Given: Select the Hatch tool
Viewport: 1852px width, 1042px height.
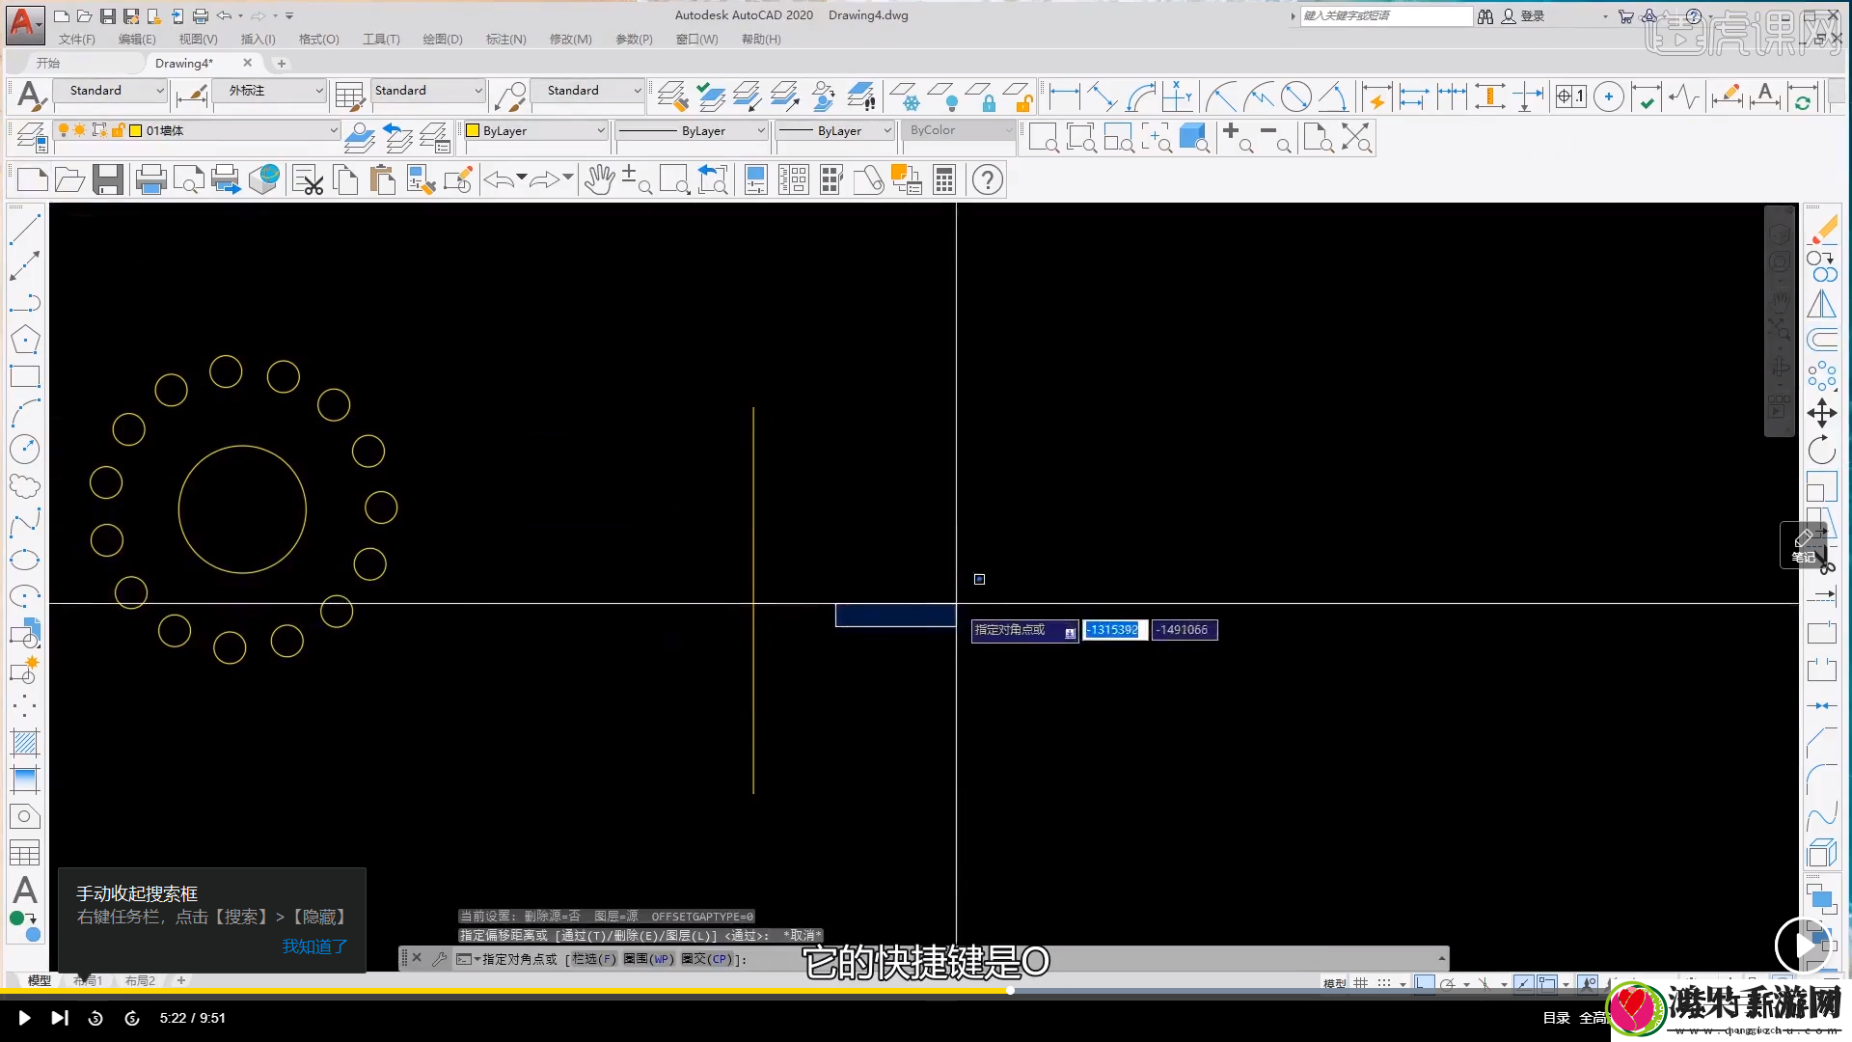Looking at the screenshot, I should (x=25, y=743).
